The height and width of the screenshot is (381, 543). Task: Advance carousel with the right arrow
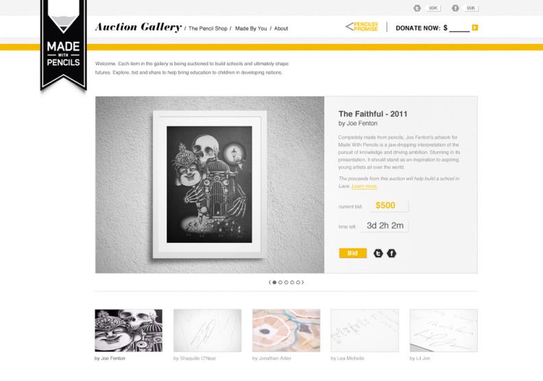(303, 283)
